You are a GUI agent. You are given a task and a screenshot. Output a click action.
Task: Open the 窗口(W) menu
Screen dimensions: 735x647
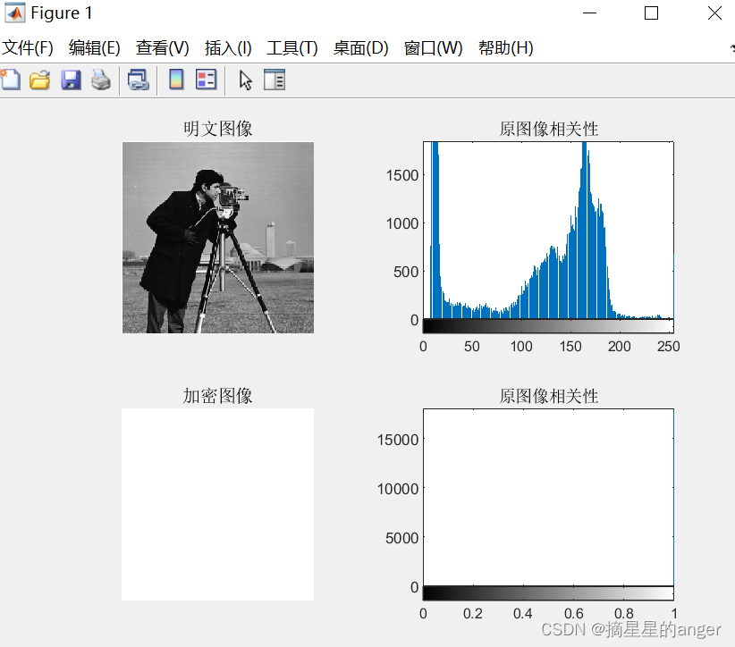433,47
